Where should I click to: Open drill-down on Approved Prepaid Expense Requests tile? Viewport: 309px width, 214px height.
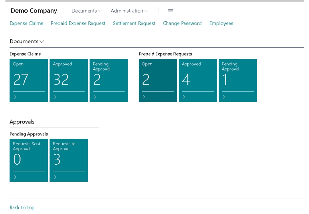184,97
